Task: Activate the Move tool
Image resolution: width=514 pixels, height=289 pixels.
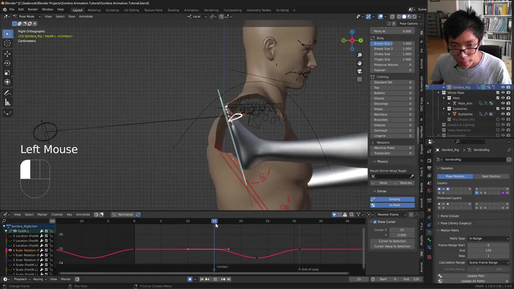Action: pyautogui.click(x=7, y=53)
